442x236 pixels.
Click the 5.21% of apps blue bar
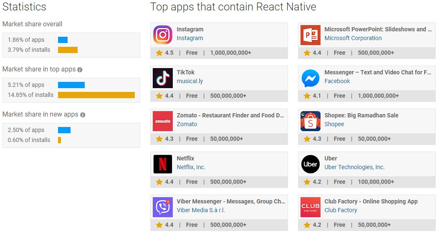pyautogui.click(x=71, y=85)
